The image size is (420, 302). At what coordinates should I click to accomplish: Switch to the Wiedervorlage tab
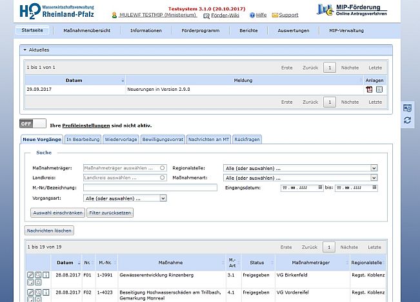tap(121, 140)
